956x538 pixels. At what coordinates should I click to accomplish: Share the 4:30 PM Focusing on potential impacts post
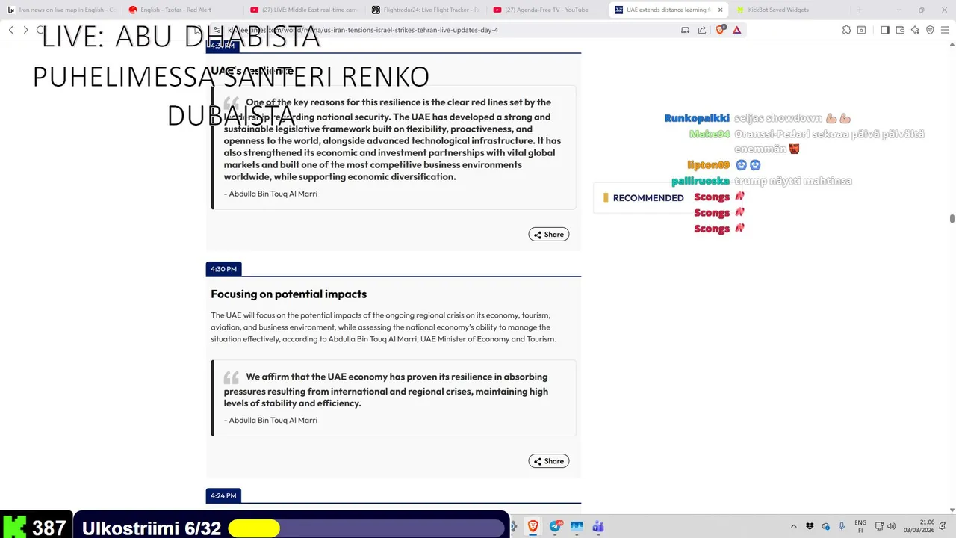pyautogui.click(x=549, y=461)
